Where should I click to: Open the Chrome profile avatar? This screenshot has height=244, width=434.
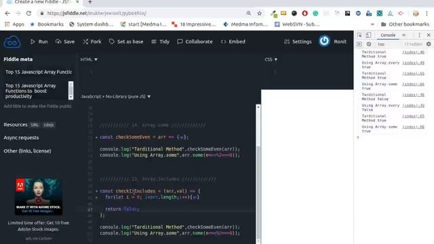(x=416, y=14)
